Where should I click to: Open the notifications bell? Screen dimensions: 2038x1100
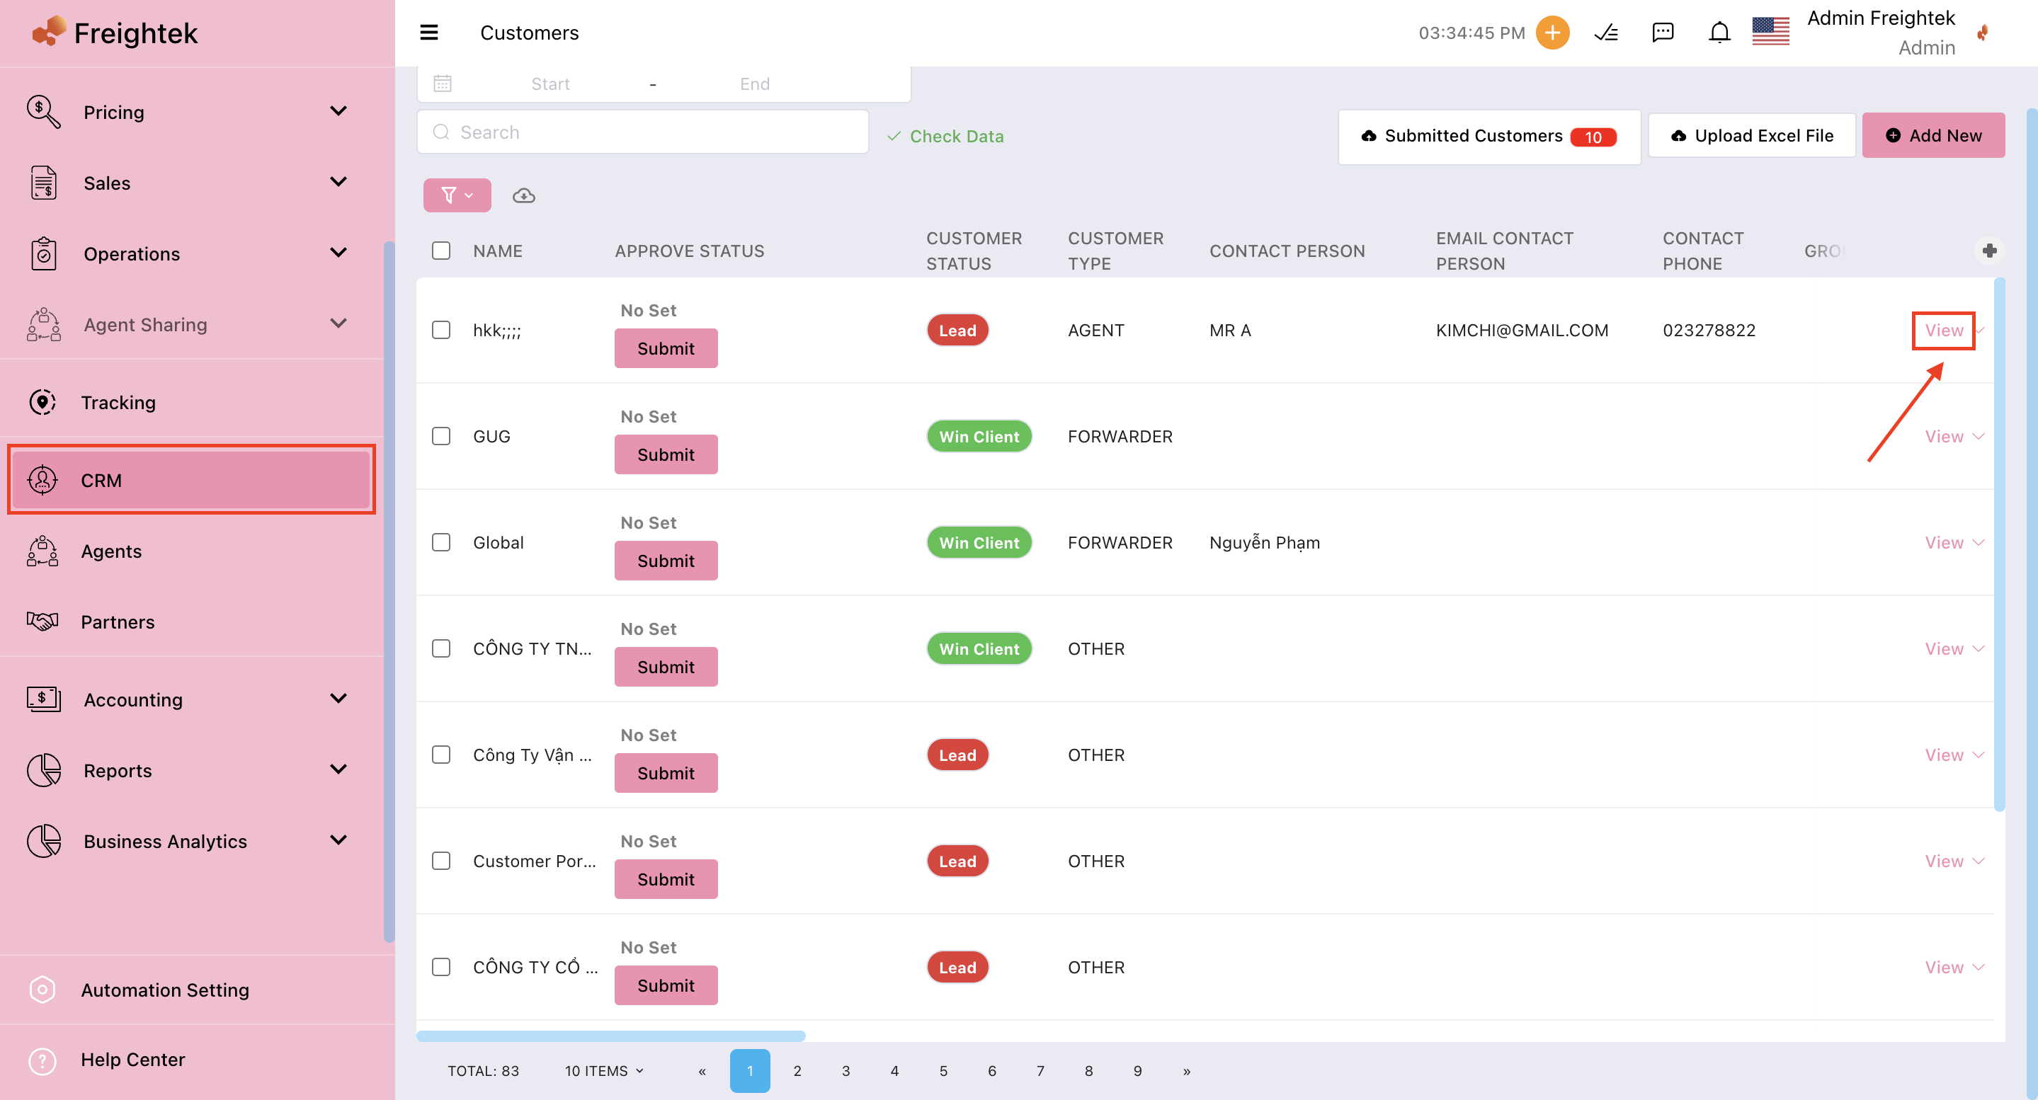click(x=1719, y=33)
